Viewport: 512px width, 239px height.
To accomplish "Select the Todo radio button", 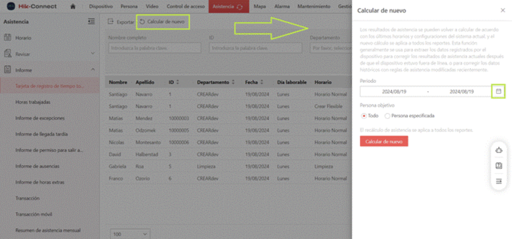I will coord(364,116).
